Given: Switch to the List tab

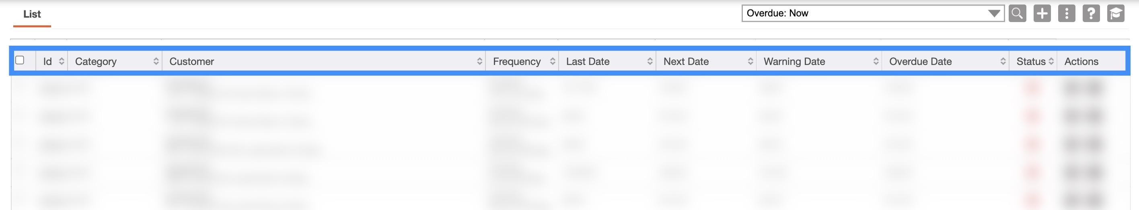Looking at the screenshot, I should tap(32, 14).
